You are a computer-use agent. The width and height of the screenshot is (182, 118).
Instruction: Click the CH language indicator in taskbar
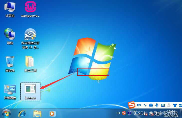(x=118, y=113)
